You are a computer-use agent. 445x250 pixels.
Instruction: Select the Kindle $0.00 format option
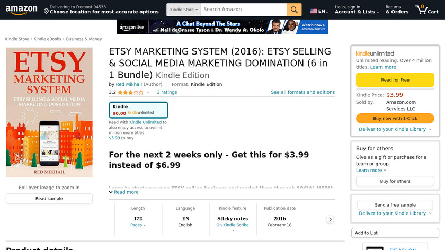138,110
